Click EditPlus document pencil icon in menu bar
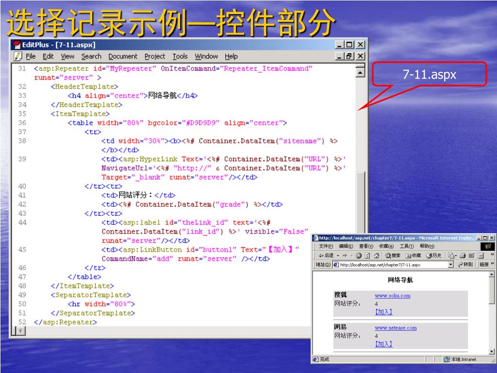497x373 pixels. (x=18, y=56)
